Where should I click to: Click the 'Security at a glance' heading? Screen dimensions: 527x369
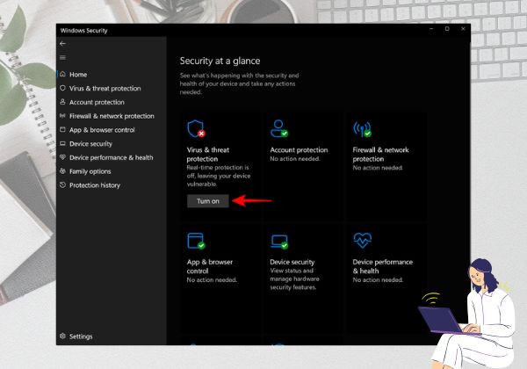[x=220, y=61]
